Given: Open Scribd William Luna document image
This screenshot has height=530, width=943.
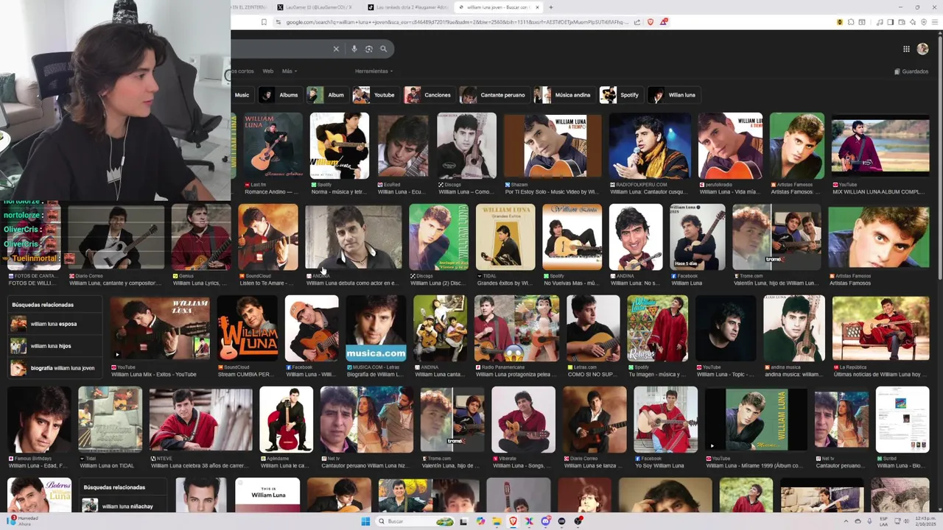Looking at the screenshot, I should click(902, 420).
